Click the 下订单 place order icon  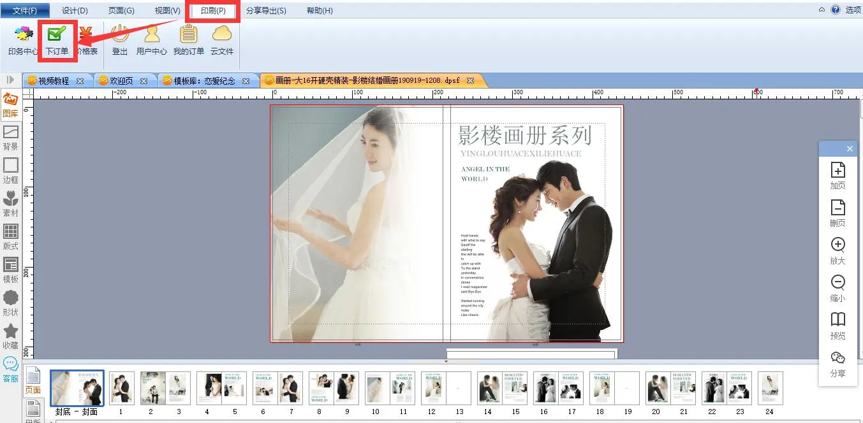pos(57,39)
